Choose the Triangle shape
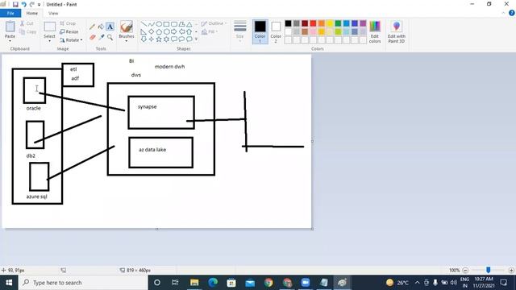Screen dimensions: 516x290 [189, 24]
